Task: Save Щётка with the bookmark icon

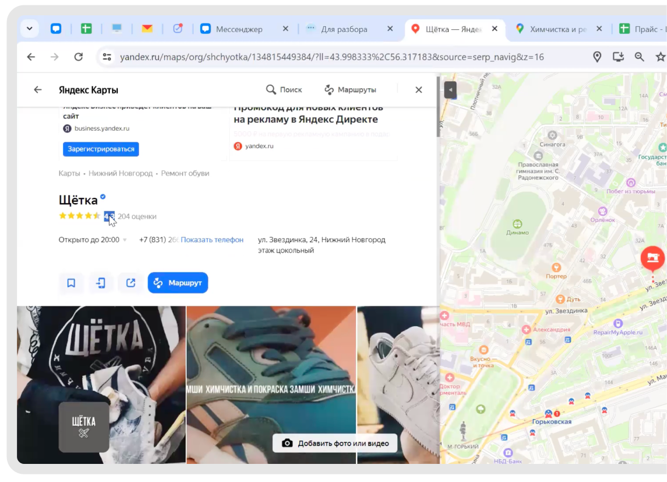Action: coord(71,283)
